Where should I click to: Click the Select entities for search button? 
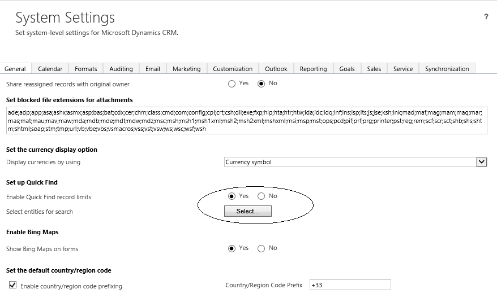[248, 211]
